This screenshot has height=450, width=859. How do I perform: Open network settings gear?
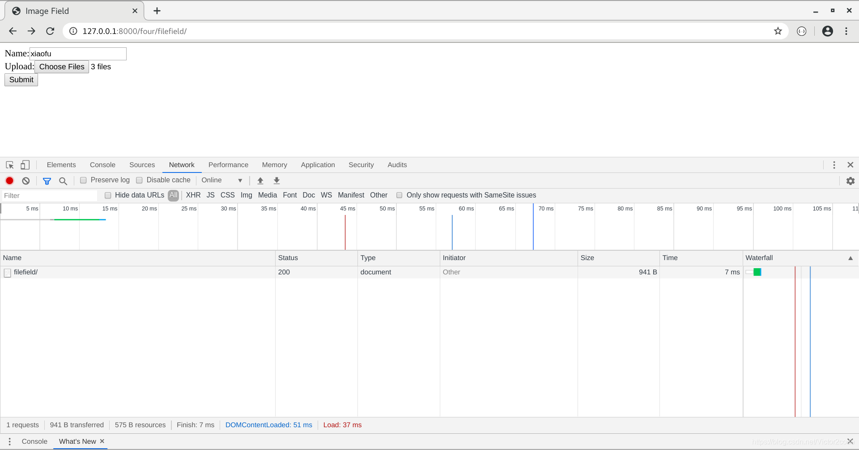[x=850, y=181]
